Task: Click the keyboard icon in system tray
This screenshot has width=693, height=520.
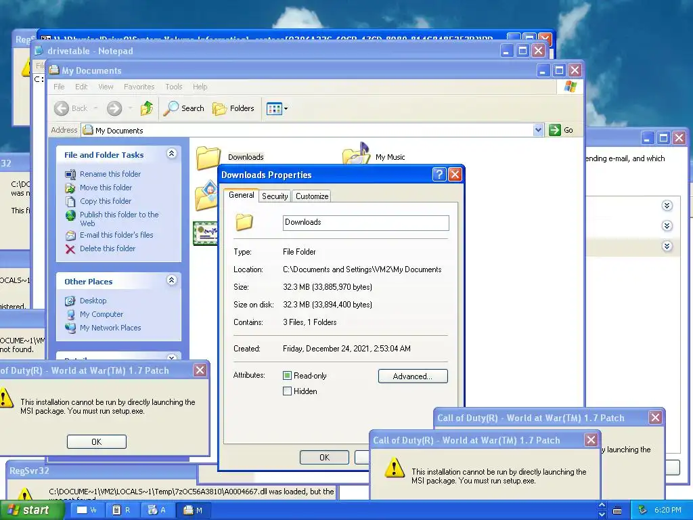Action: coord(617,511)
